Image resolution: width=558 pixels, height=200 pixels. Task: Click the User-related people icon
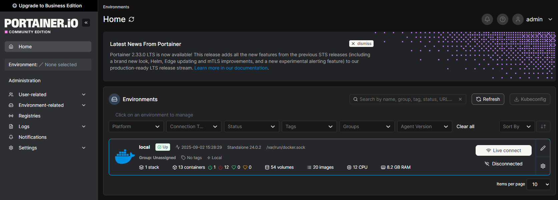pyautogui.click(x=11, y=95)
